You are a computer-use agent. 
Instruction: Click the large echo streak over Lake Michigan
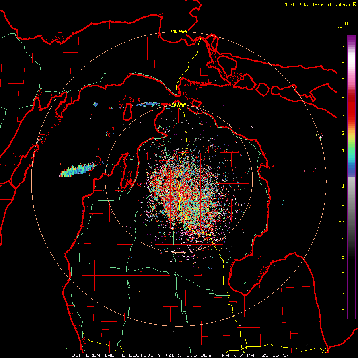tap(79, 170)
